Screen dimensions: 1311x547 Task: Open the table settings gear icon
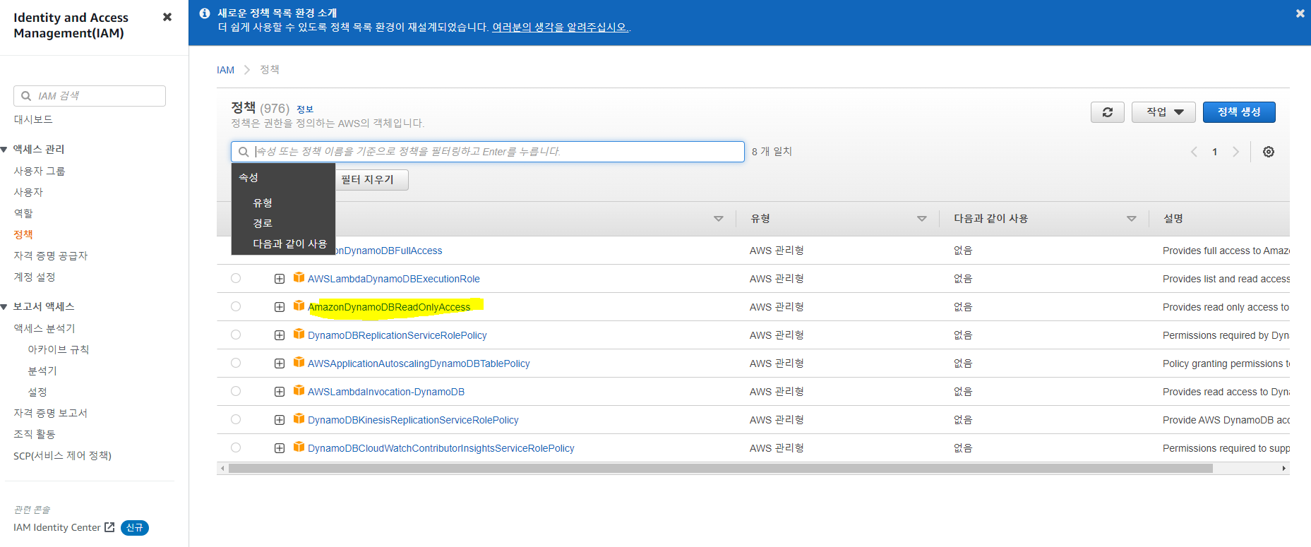coord(1269,152)
